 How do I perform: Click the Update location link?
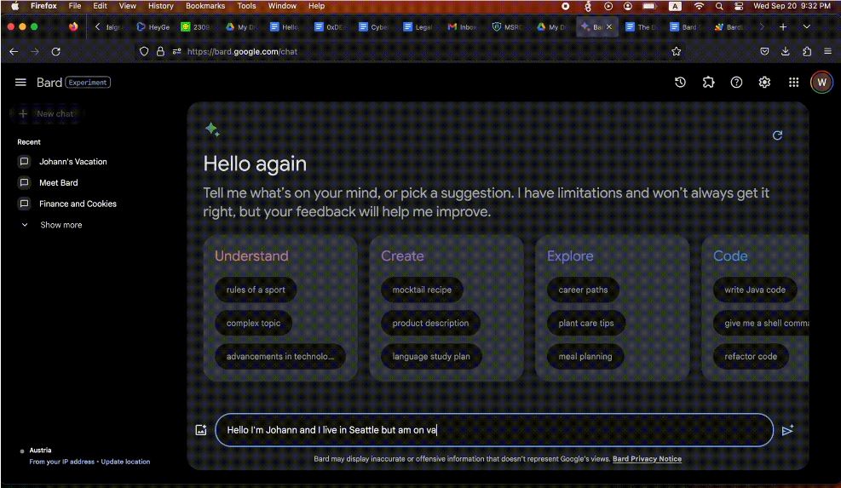tap(125, 462)
